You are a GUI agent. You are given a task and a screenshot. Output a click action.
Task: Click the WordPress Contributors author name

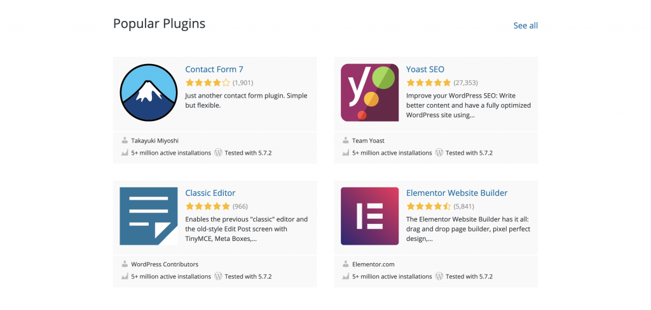click(x=165, y=264)
